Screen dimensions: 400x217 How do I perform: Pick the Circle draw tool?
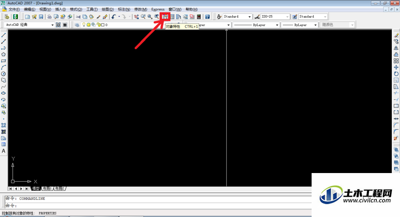pos(4,74)
